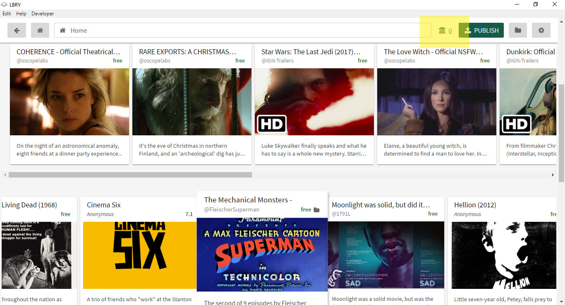Open the Help menu
Image resolution: width=565 pixels, height=305 pixels.
[21, 14]
